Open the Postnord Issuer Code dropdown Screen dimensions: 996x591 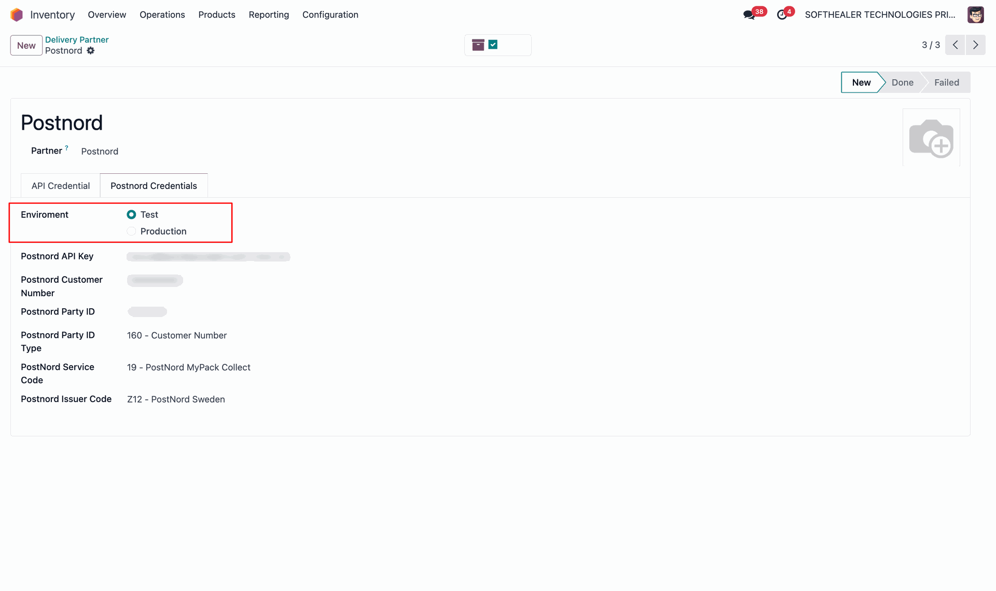[x=176, y=400]
